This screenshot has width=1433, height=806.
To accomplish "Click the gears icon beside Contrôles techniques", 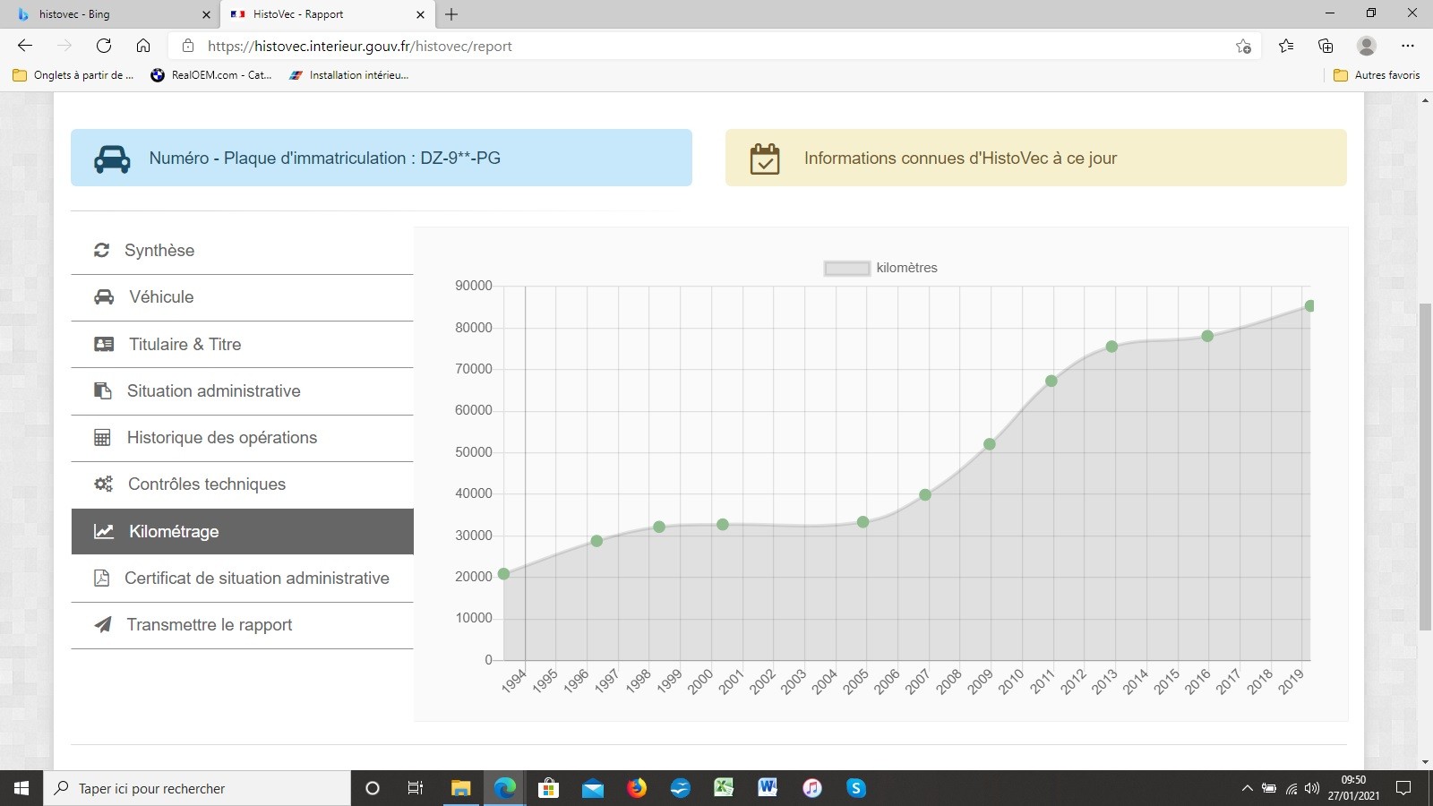I will coord(104,484).
